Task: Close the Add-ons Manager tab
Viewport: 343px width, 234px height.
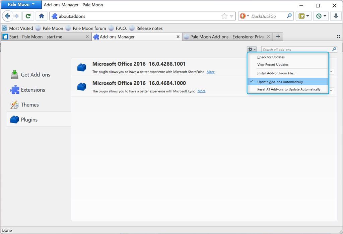Action: pyautogui.click(x=178, y=37)
